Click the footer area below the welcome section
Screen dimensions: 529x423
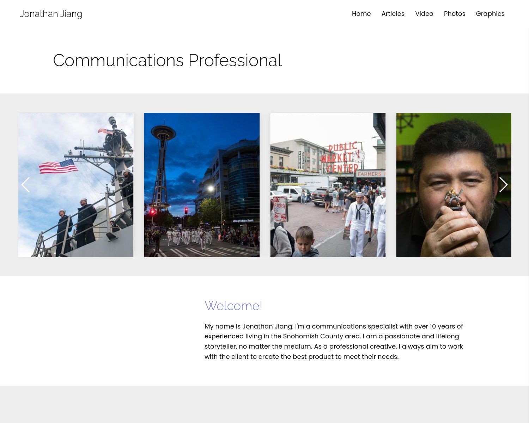[264, 405]
